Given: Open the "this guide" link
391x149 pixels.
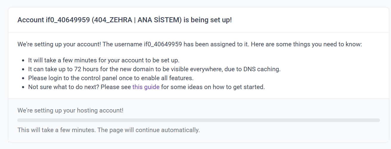Looking at the screenshot, I should 146,87.
